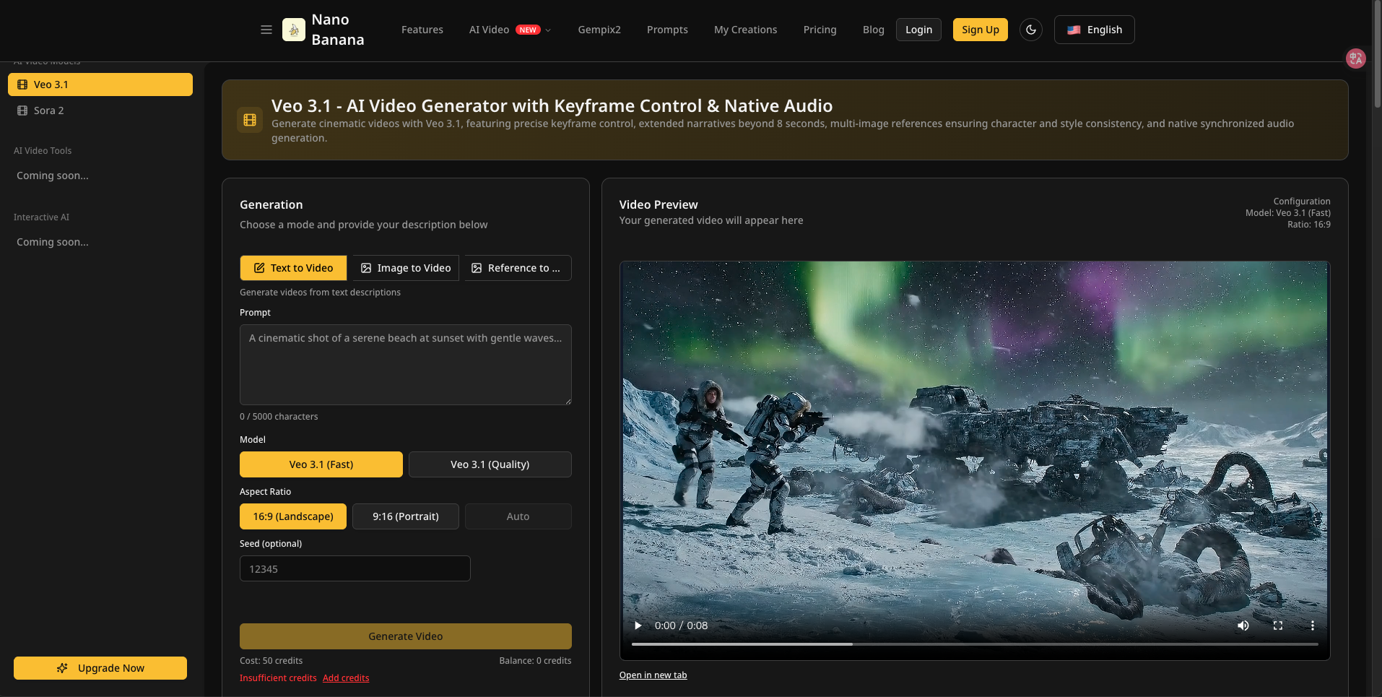
Task: Mute the video with speaker icon
Action: [1243, 625]
